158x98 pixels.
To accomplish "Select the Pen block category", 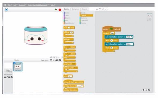I will coord(66,21).
